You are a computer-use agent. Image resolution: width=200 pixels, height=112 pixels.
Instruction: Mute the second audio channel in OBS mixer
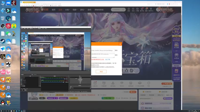click(x=66, y=82)
